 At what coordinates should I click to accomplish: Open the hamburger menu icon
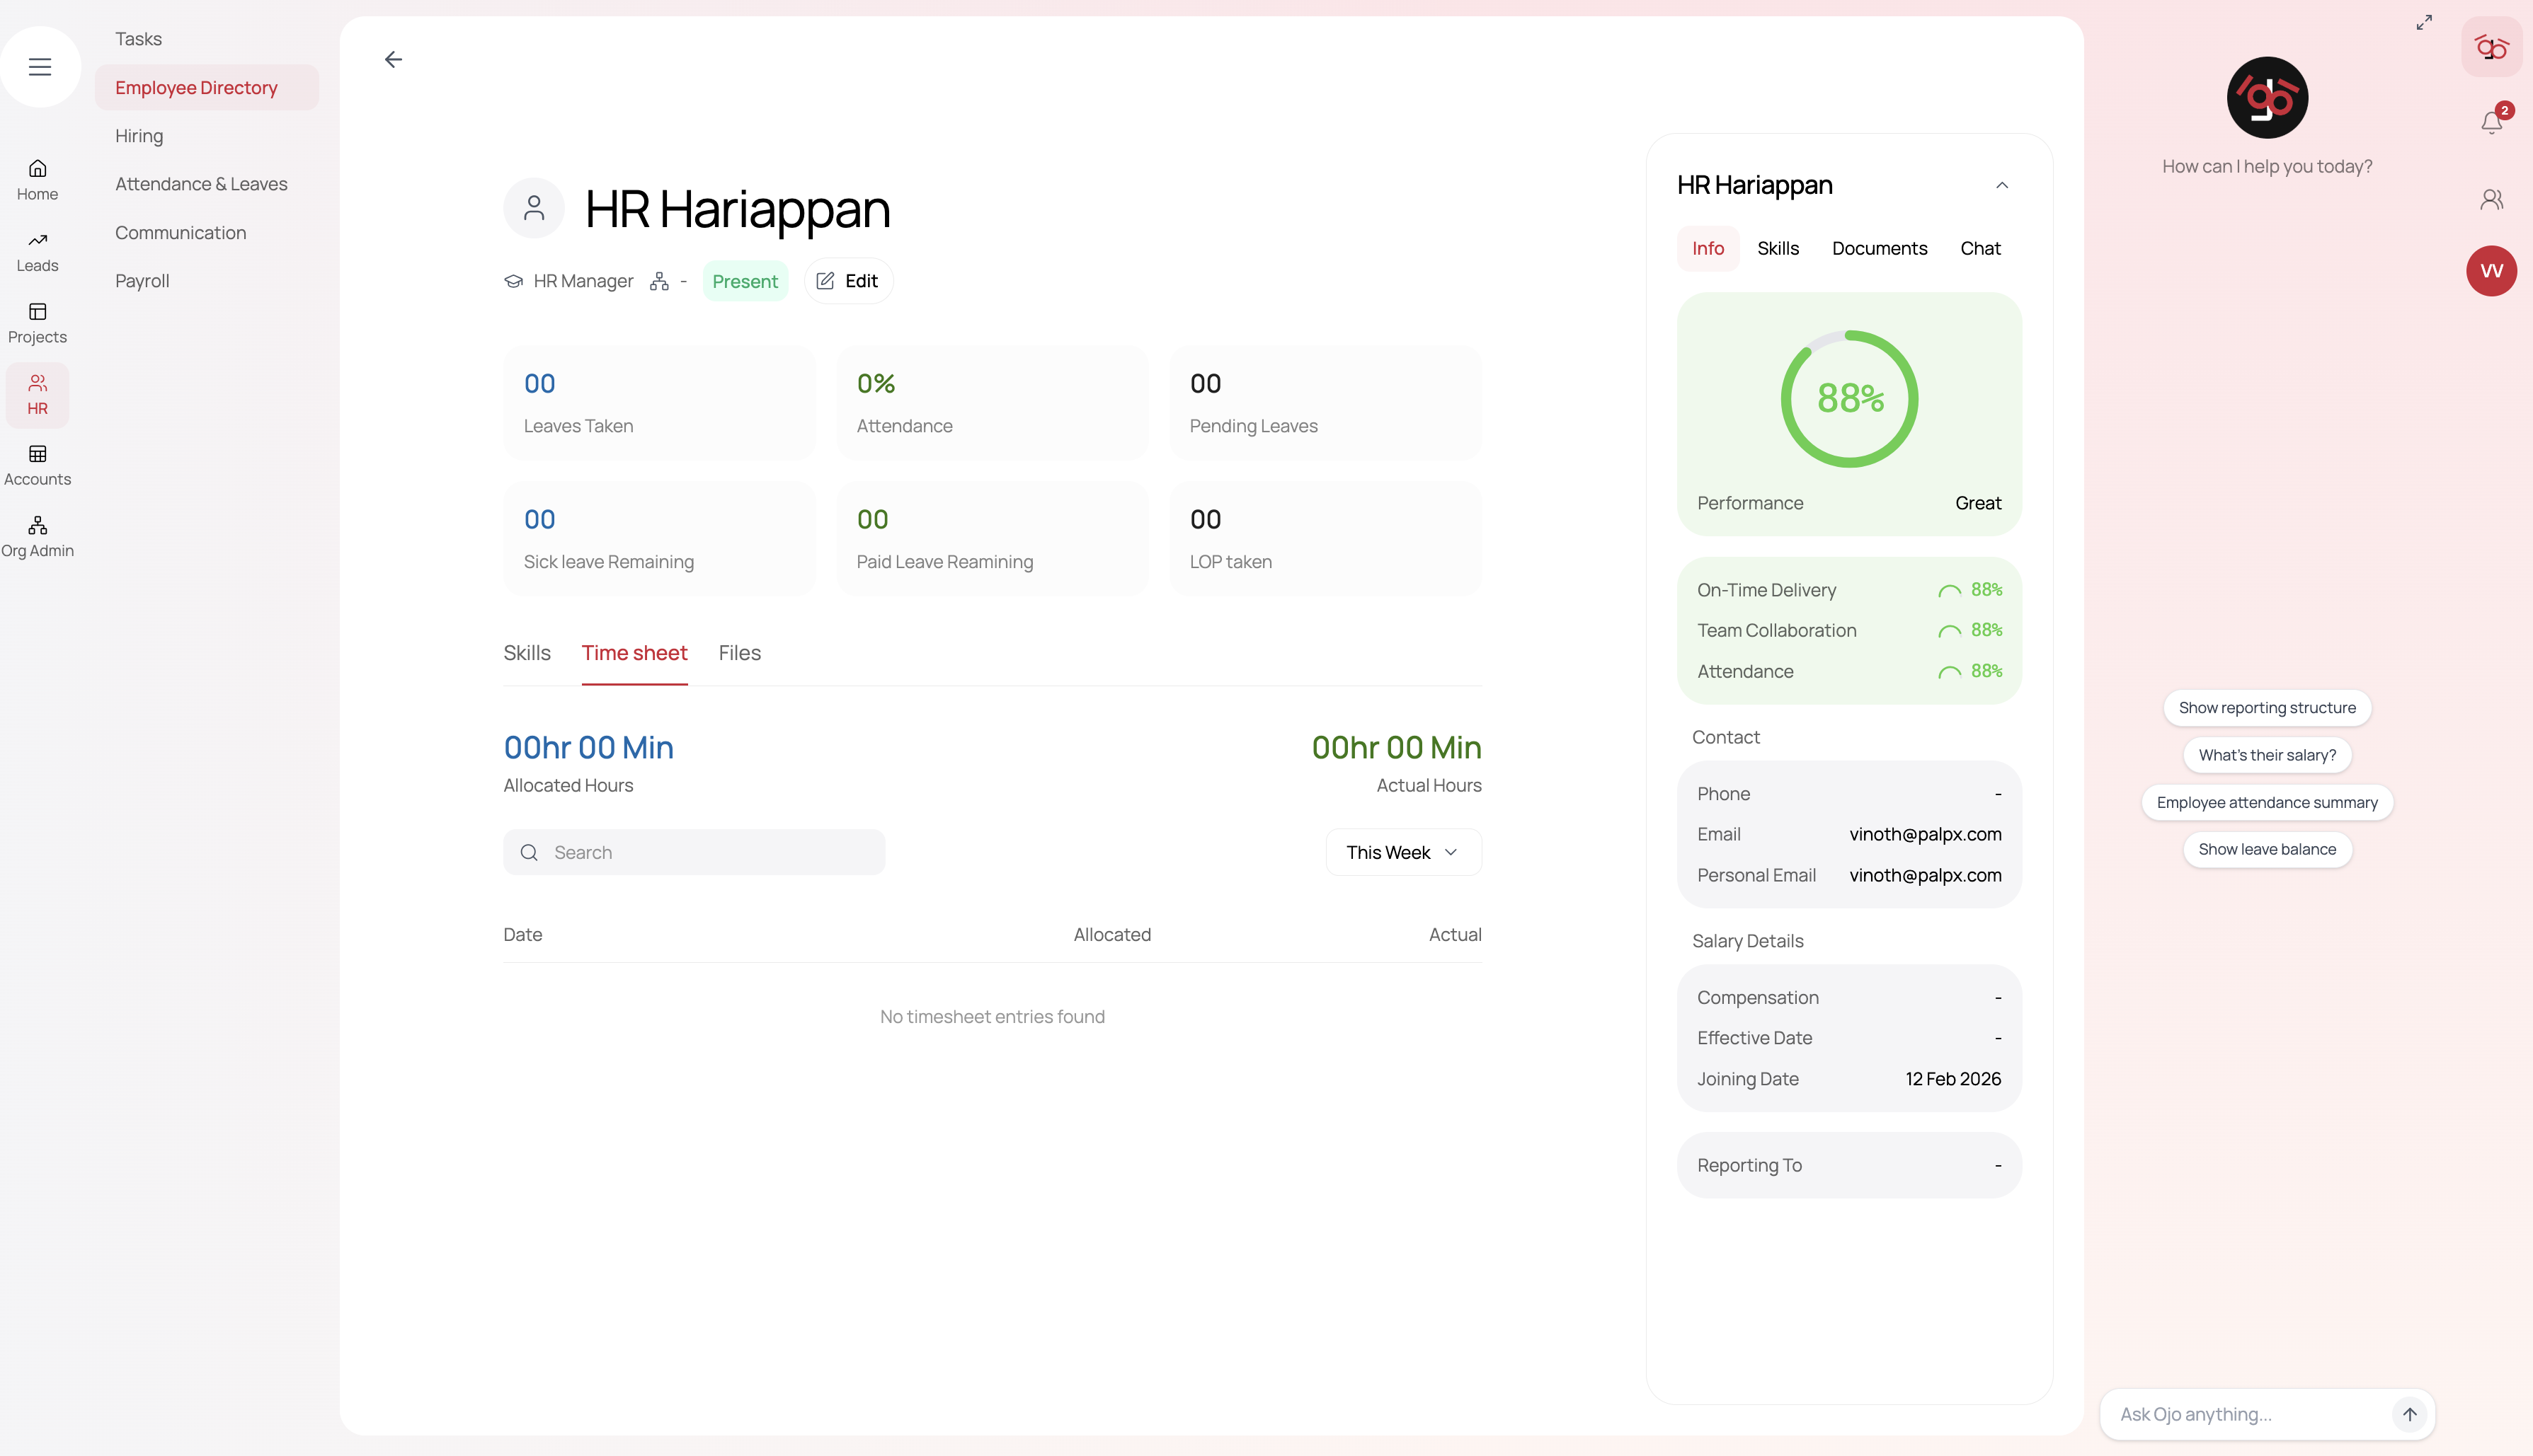pyautogui.click(x=40, y=67)
